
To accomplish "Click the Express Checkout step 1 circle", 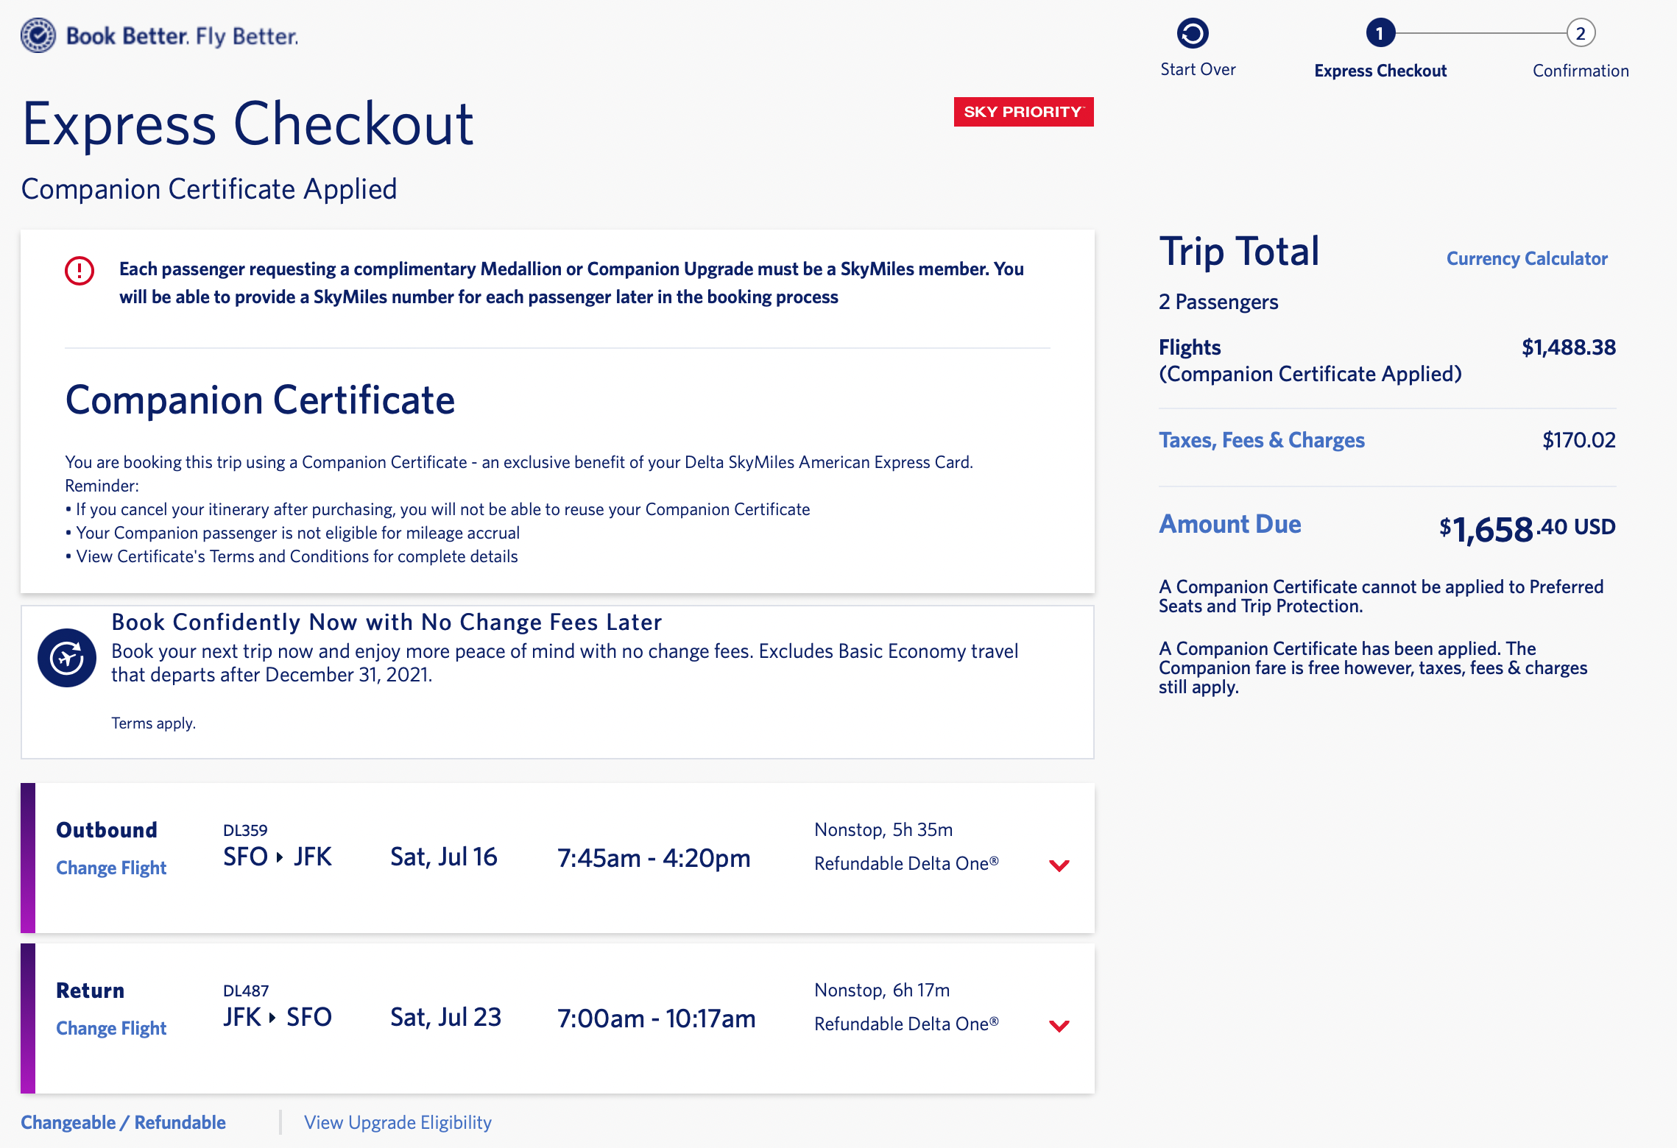I will coord(1380,33).
